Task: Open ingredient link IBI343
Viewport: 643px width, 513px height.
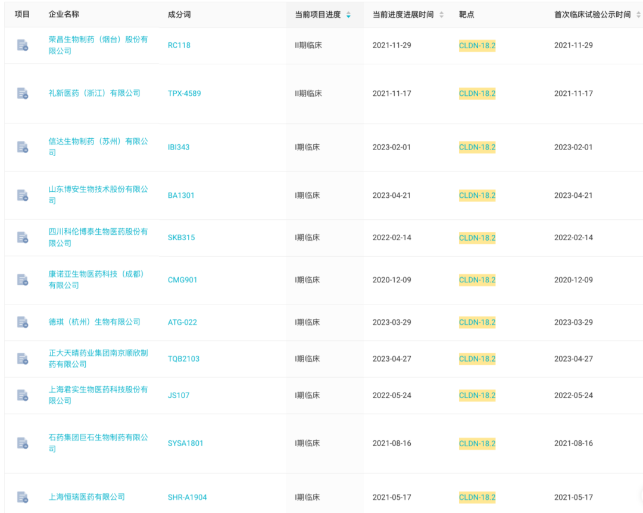Action: [x=179, y=147]
